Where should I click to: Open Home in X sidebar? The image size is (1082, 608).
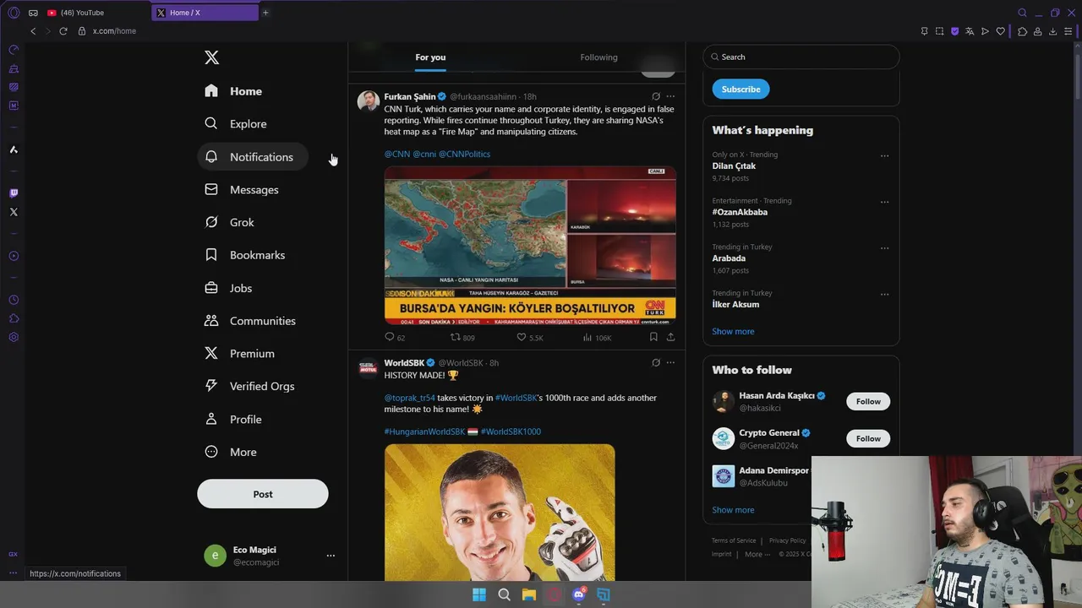pos(233,91)
